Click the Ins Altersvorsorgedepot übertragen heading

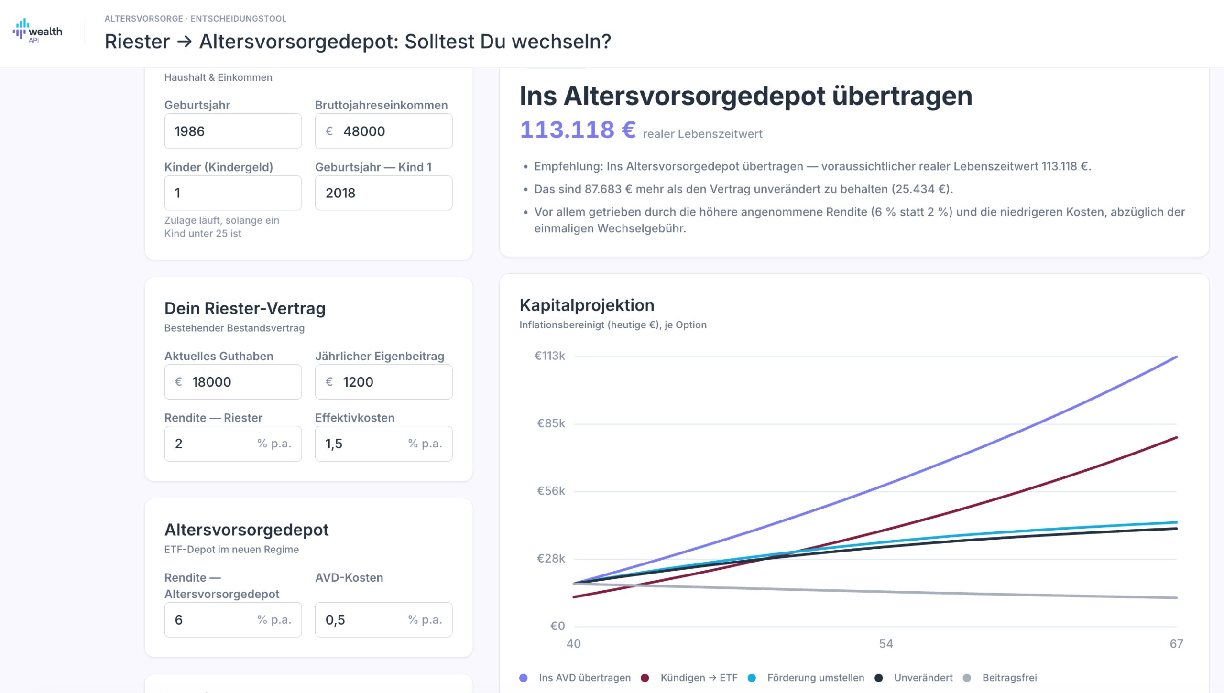pos(746,96)
